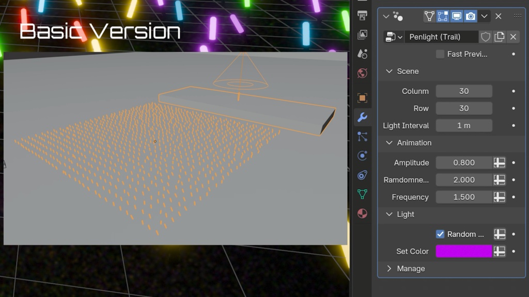
Task: Animate the Randomness property dot
Action: click(x=514, y=180)
